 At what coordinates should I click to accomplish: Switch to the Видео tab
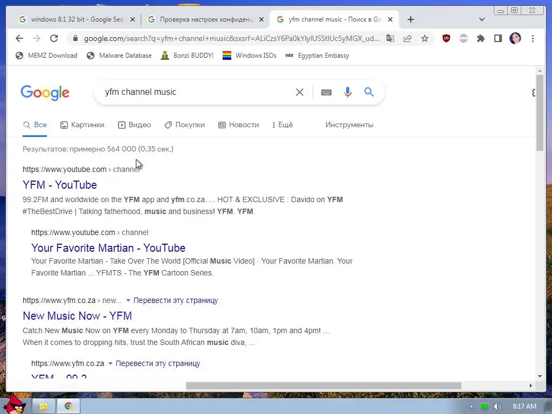134,125
